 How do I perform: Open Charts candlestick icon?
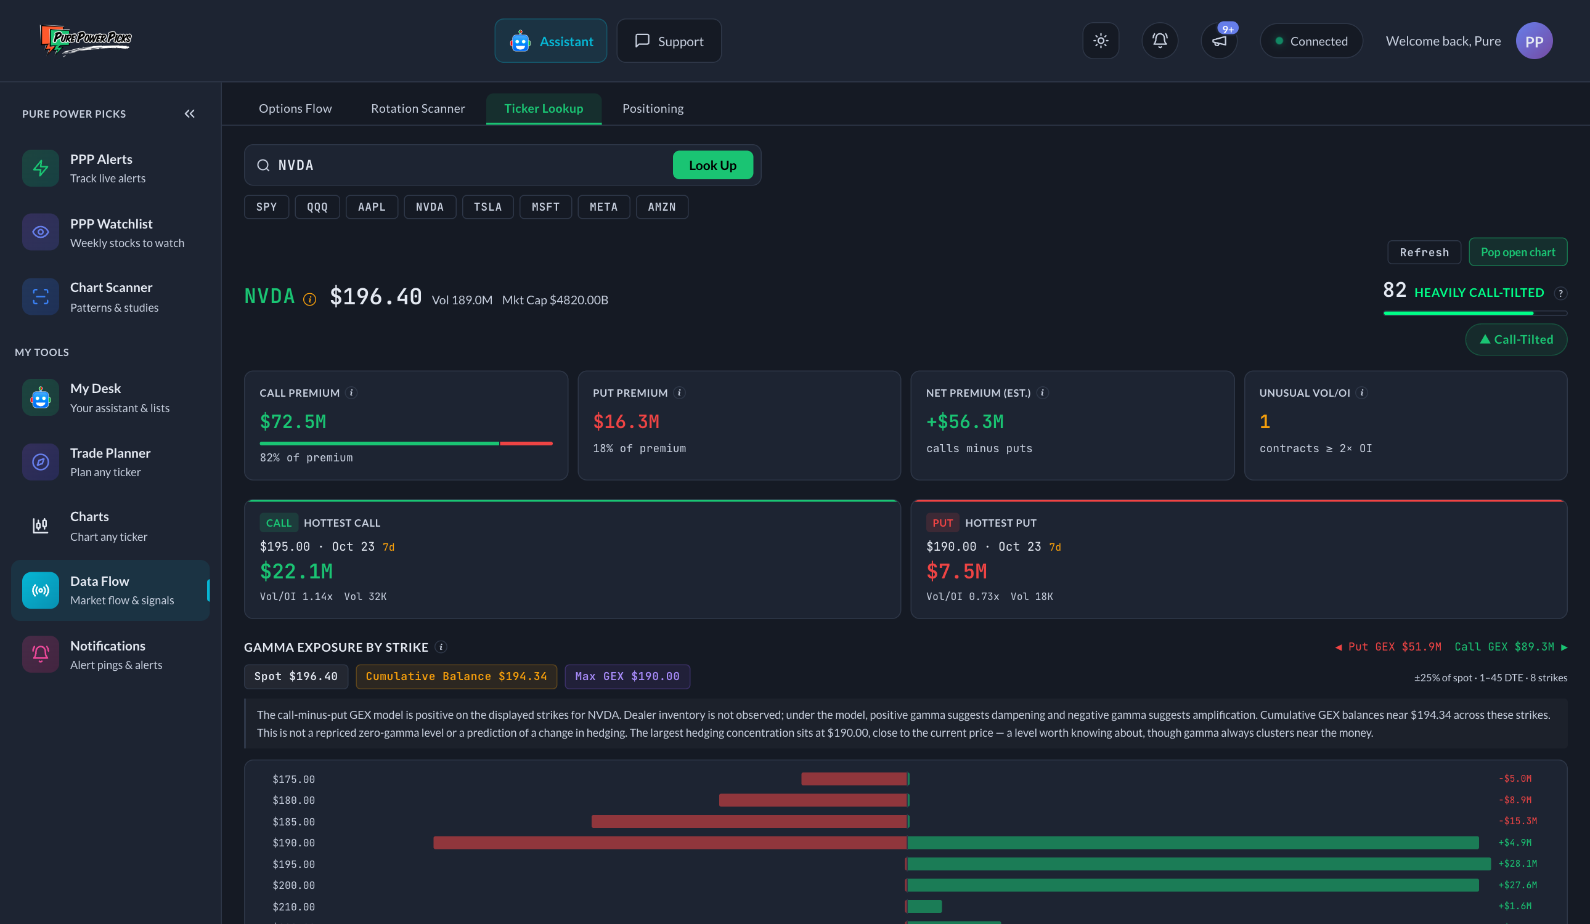41,525
